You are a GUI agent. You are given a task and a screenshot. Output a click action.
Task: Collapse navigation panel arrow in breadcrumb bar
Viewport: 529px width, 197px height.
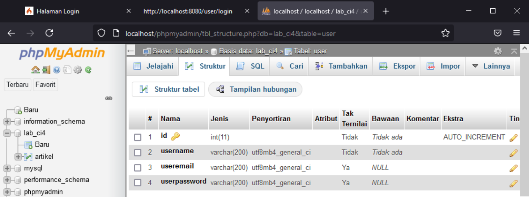(131, 51)
